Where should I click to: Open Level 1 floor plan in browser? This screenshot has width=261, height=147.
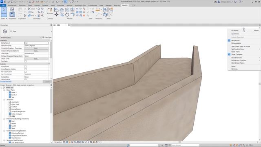tap(14, 92)
